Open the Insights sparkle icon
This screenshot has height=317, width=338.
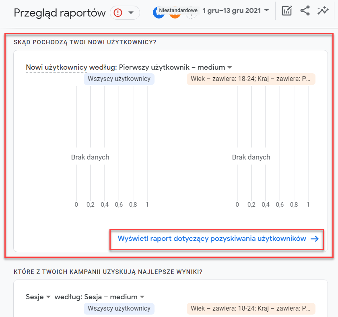(x=323, y=11)
